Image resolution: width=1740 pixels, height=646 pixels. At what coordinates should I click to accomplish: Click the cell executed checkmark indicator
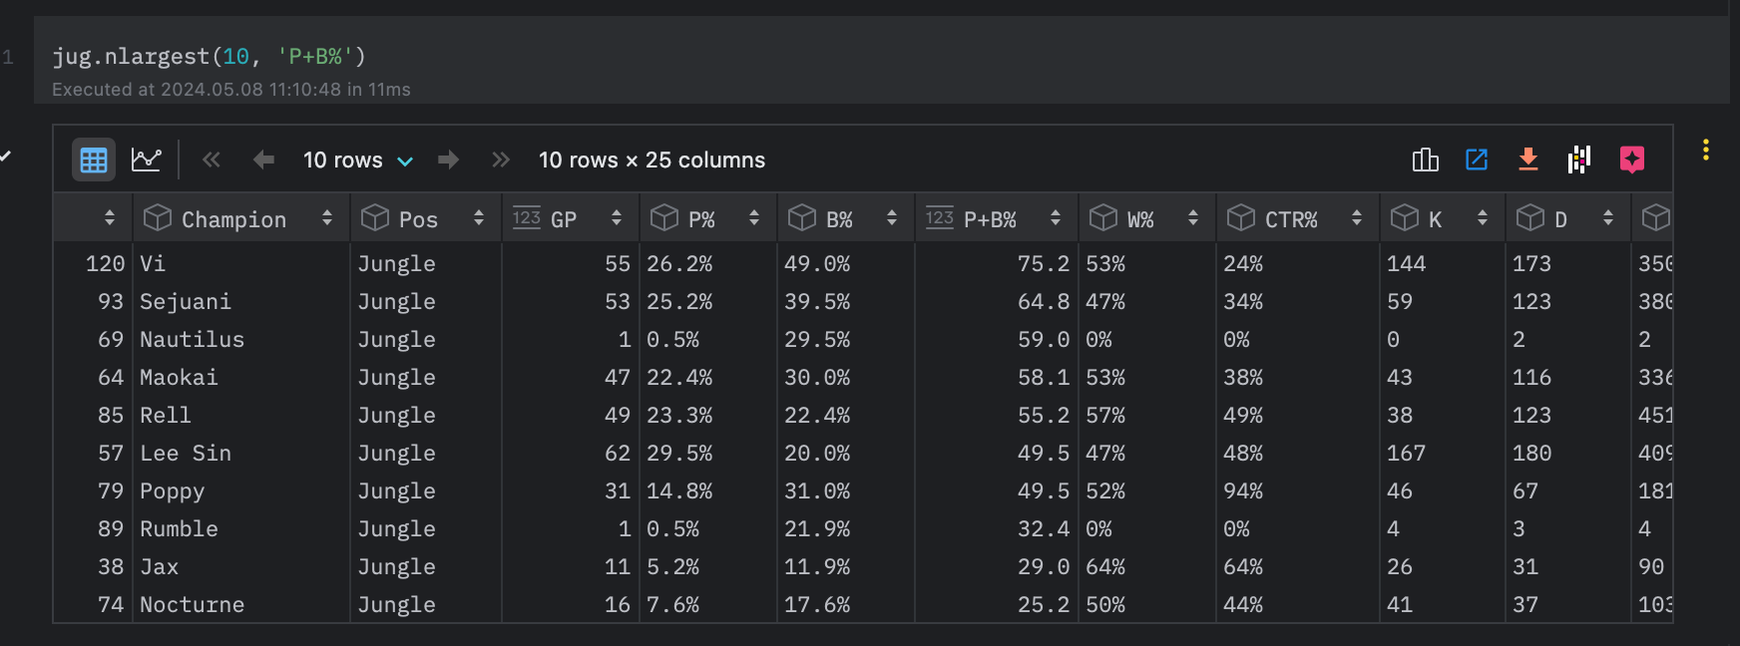point(6,157)
